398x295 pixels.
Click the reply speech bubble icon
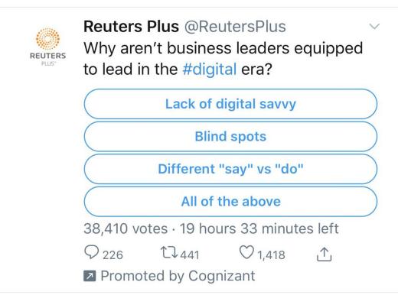(91, 252)
